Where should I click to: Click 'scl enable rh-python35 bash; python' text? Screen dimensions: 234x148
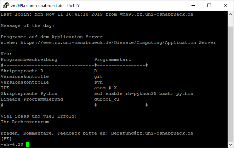[x=144, y=94]
